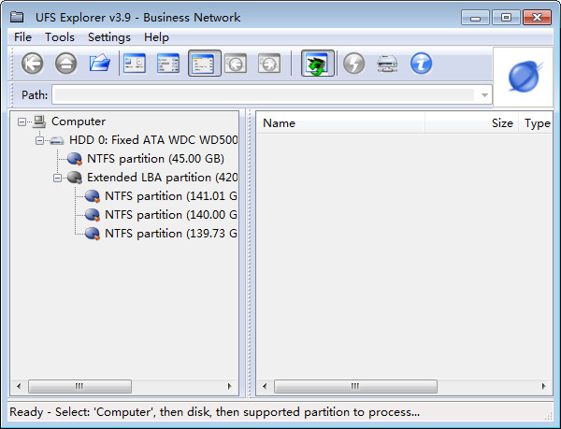Click the Ready status bar message

[214, 412]
